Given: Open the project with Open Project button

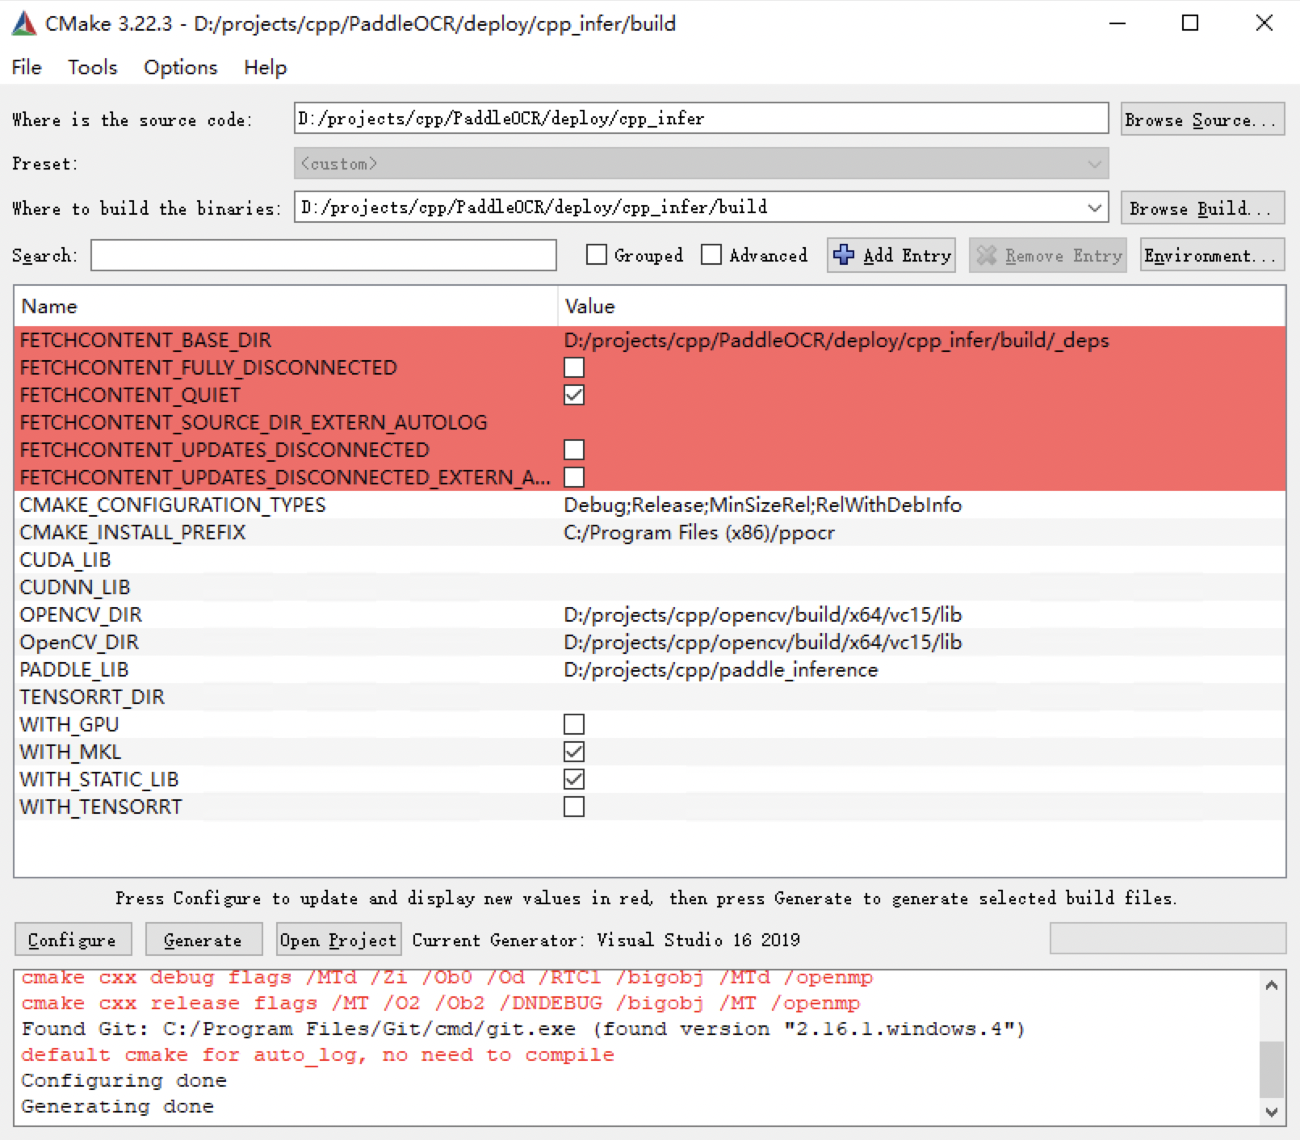Looking at the screenshot, I should (338, 939).
